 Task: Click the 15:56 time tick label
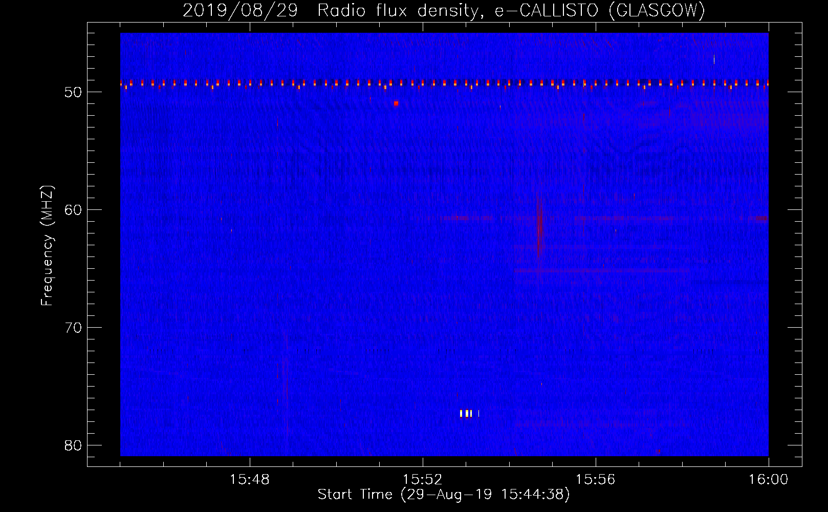pyautogui.click(x=595, y=480)
